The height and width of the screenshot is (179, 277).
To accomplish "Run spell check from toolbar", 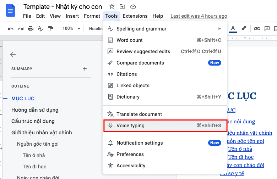I will tap(40, 29).
